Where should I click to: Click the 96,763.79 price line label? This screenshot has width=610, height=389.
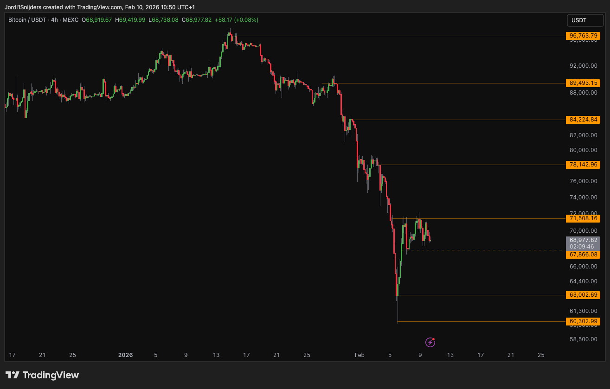coord(583,36)
